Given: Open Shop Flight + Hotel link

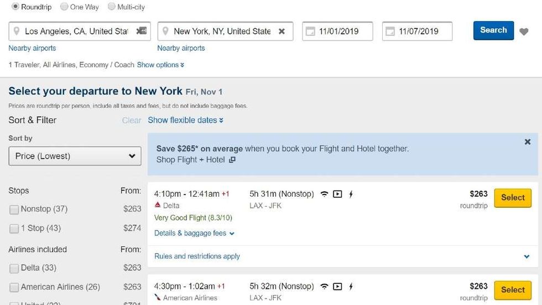Looking at the screenshot, I should point(196,160).
